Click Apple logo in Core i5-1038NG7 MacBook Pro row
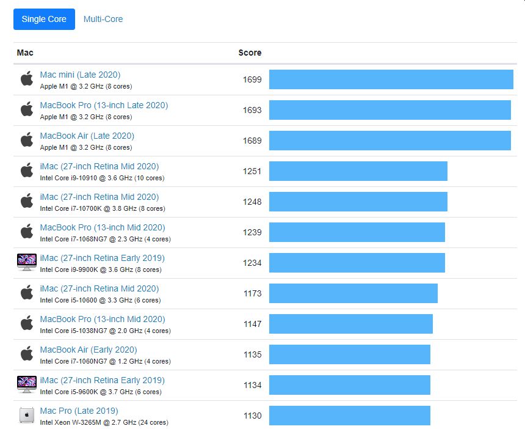This screenshot has height=429, width=525. click(x=27, y=323)
